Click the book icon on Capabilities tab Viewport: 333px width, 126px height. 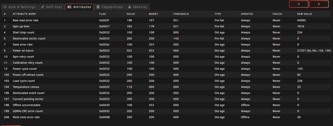click(x=98, y=7)
